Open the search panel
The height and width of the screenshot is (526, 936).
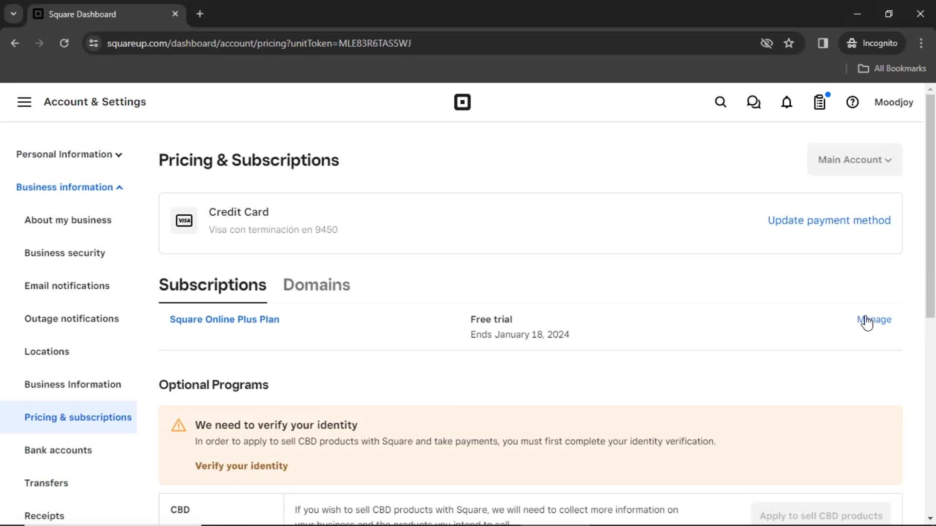(x=721, y=102)
